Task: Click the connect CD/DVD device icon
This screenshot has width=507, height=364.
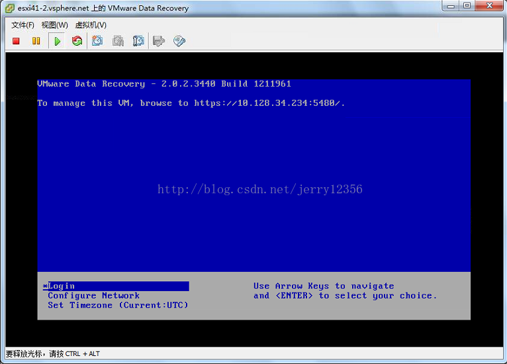Action: click(x=179, y=41)
